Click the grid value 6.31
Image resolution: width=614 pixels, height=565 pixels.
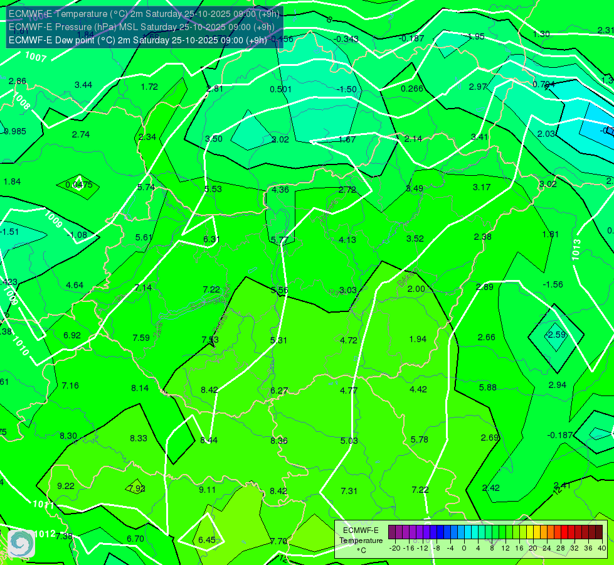(x=211, y=239)
